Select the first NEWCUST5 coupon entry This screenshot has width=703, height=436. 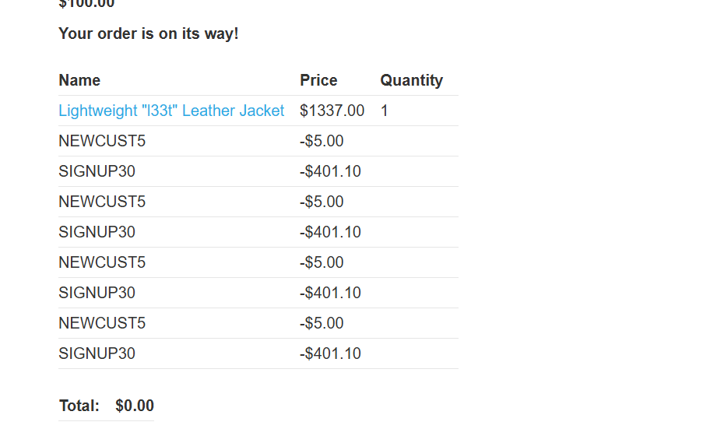[x=102, y=141]
